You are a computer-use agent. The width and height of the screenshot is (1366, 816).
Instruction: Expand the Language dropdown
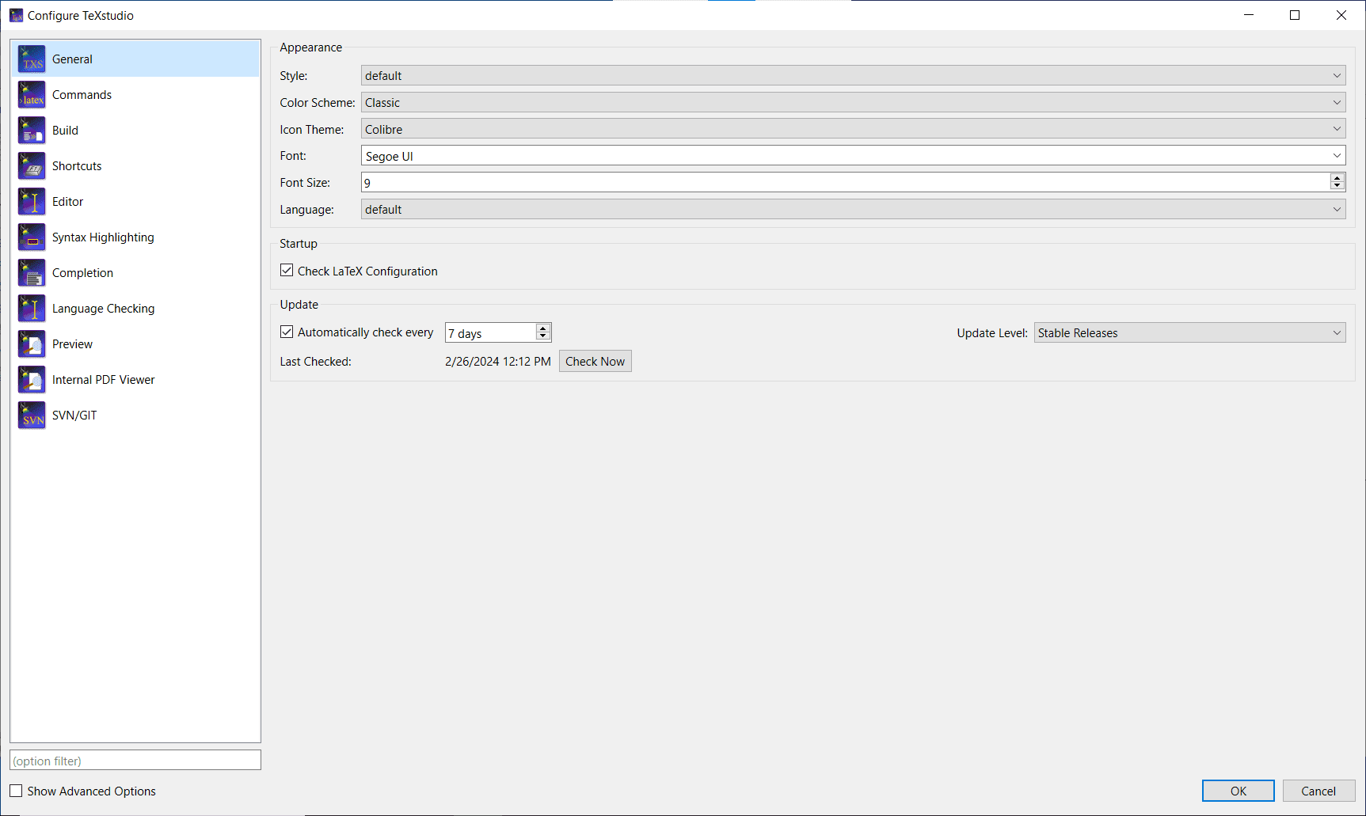click(x=853, y=210)
